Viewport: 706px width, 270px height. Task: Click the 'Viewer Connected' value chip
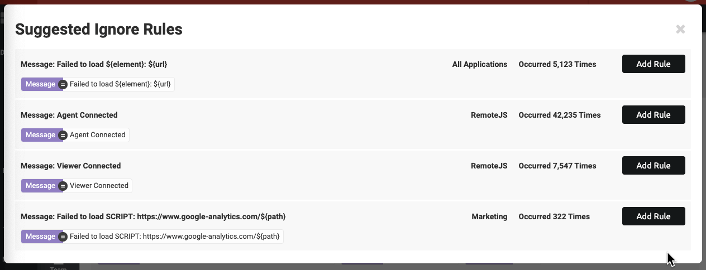coord(99,186)
